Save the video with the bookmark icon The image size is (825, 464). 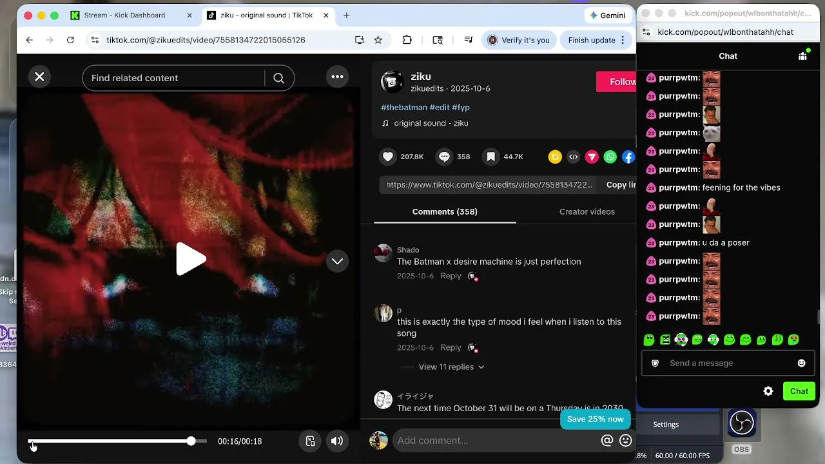click(490, 157)
